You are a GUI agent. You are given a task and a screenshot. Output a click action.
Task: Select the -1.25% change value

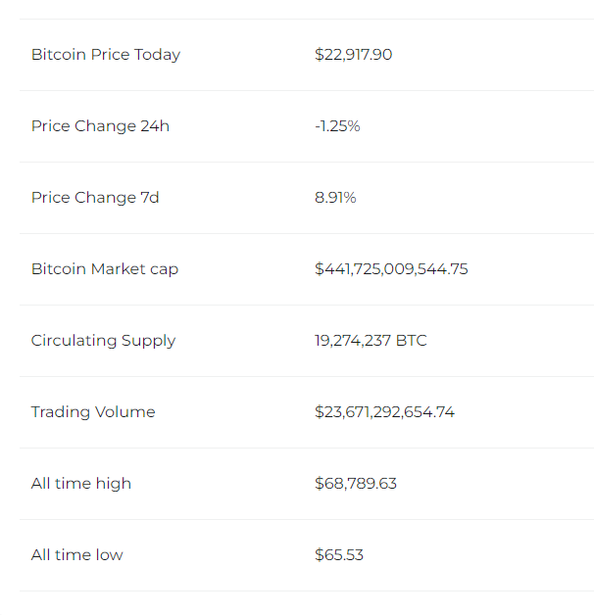(337, 126)
